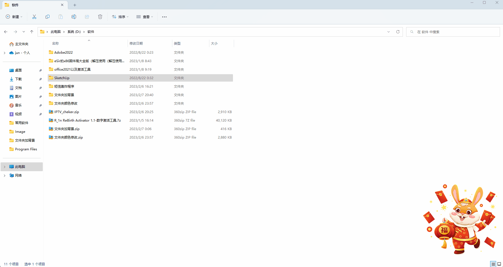Expand the jun - 个人 OneDrive node

4,53
